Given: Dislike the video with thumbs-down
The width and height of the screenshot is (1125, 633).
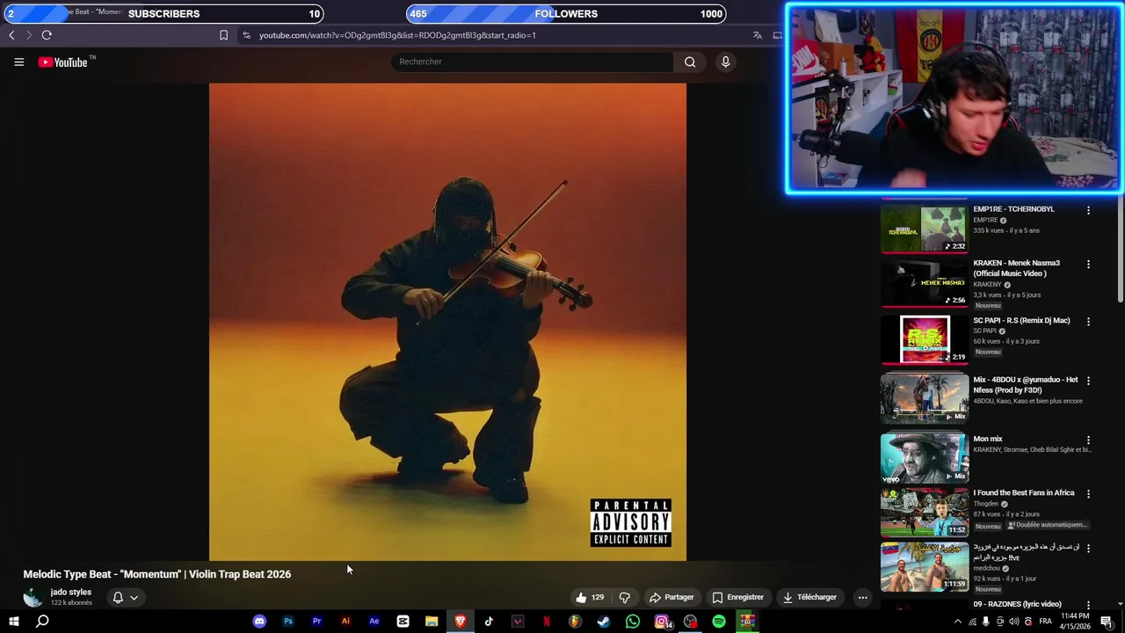Looking at the screenshot, I should 625,597.
